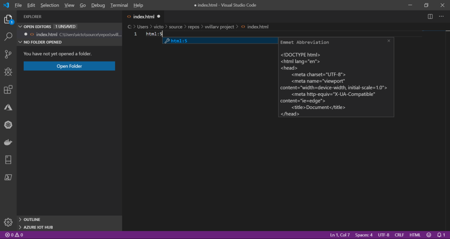This screenshot has height=239, width=450.
Task: Click the EXPLORER panel title
Action: pyautogui.click(x=33, y=17)
